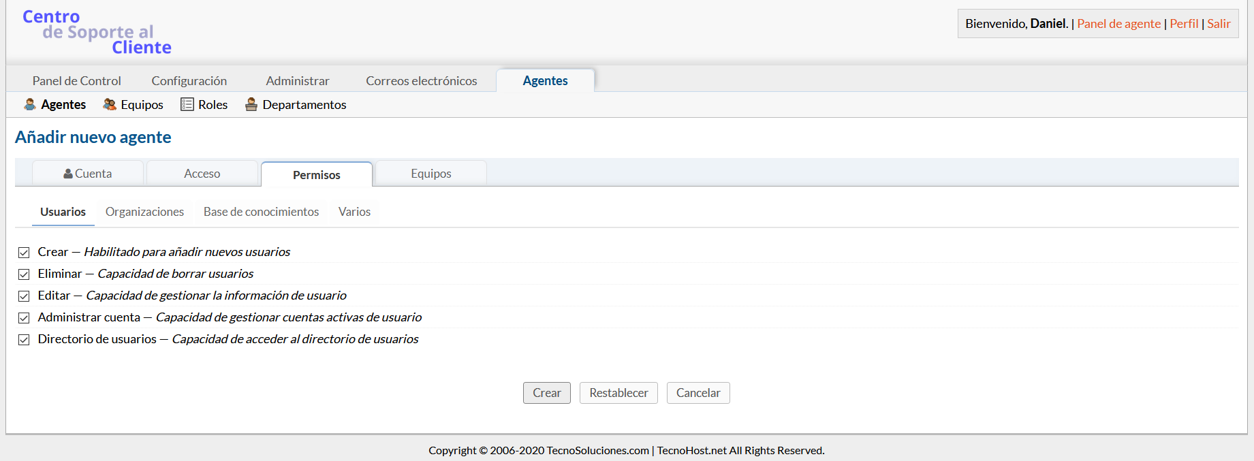Click the Agentes person icon in submenu
The width and height of the screenshot is (1254, 461).
pos(30,104)
